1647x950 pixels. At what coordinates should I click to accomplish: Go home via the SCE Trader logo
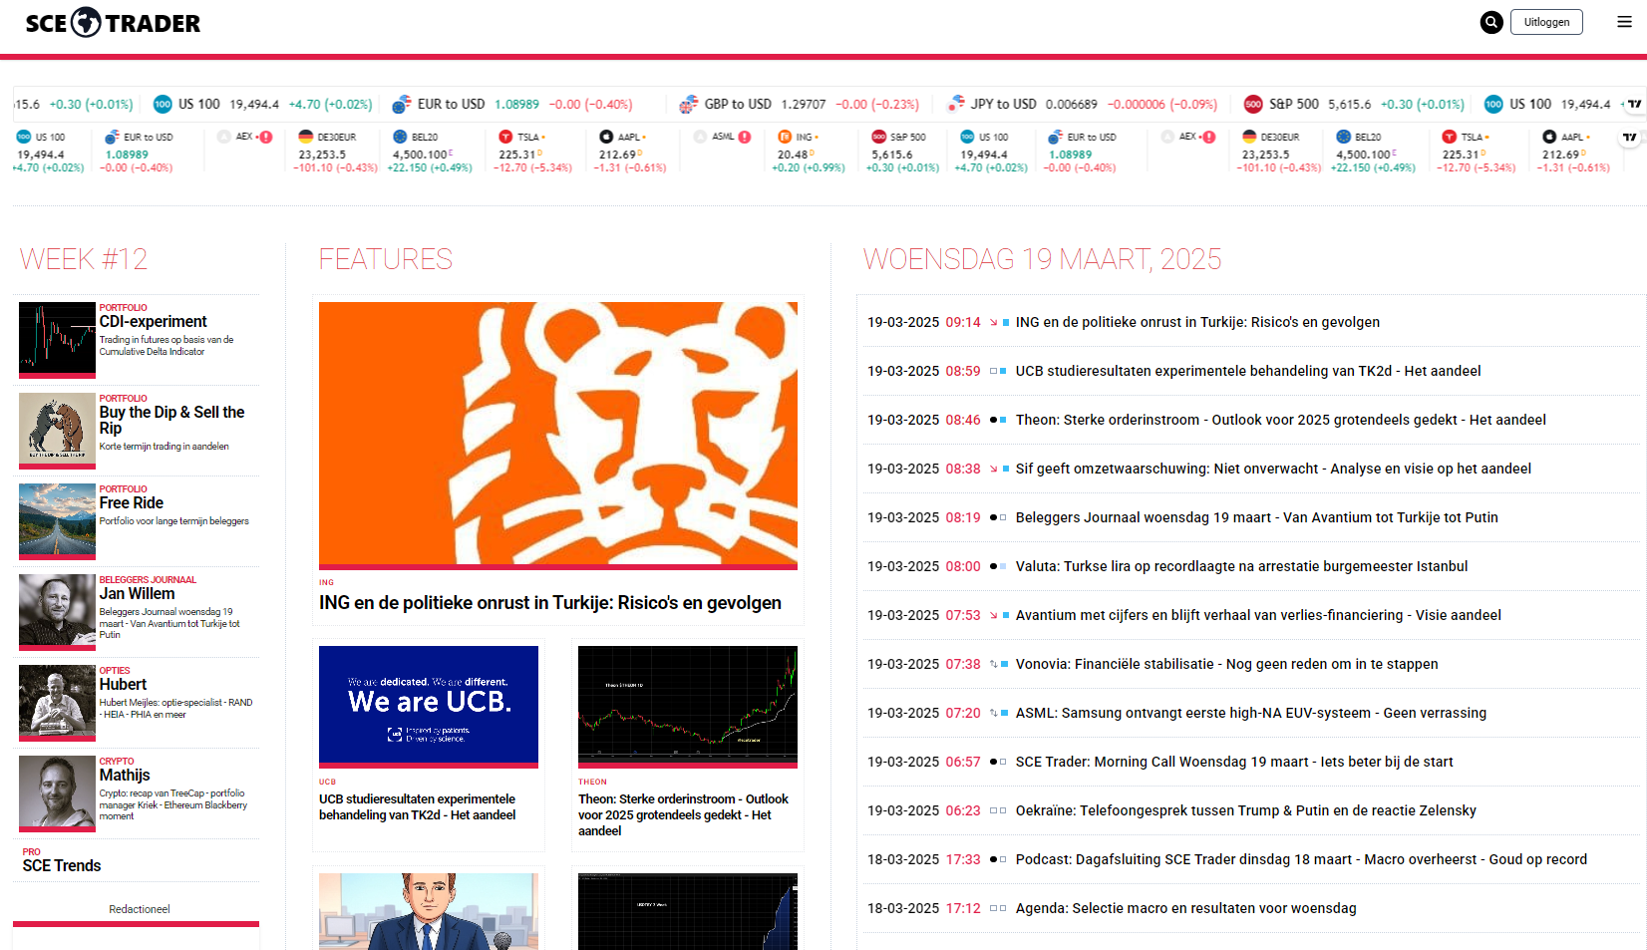[113, 23]
